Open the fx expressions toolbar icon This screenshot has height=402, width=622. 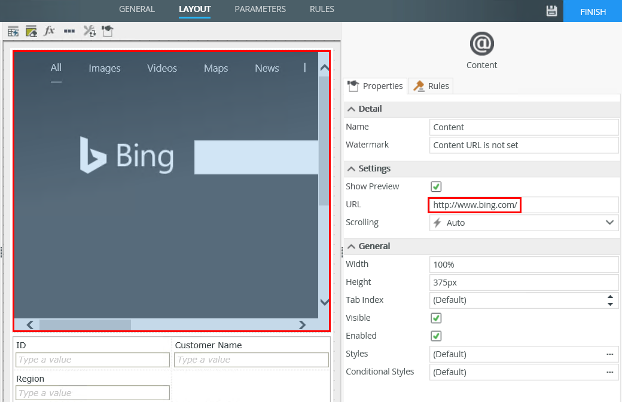coord(49,30)
